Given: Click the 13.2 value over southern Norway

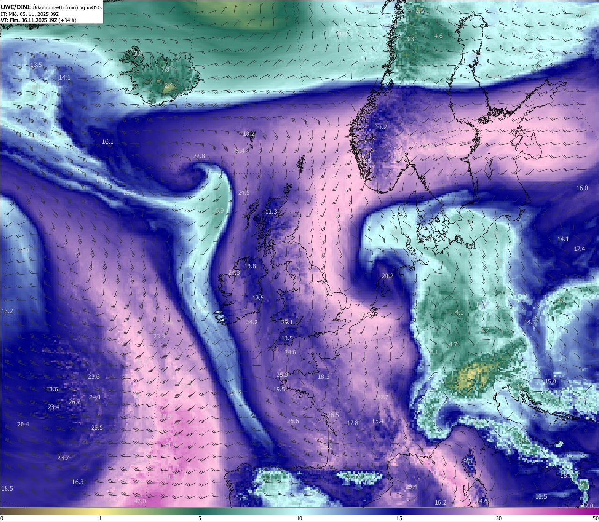Looking at the screenshot, I should click(381, 127).
